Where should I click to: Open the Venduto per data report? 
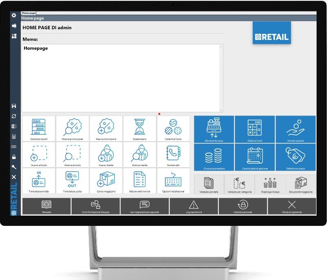click(x=209, y=184)
